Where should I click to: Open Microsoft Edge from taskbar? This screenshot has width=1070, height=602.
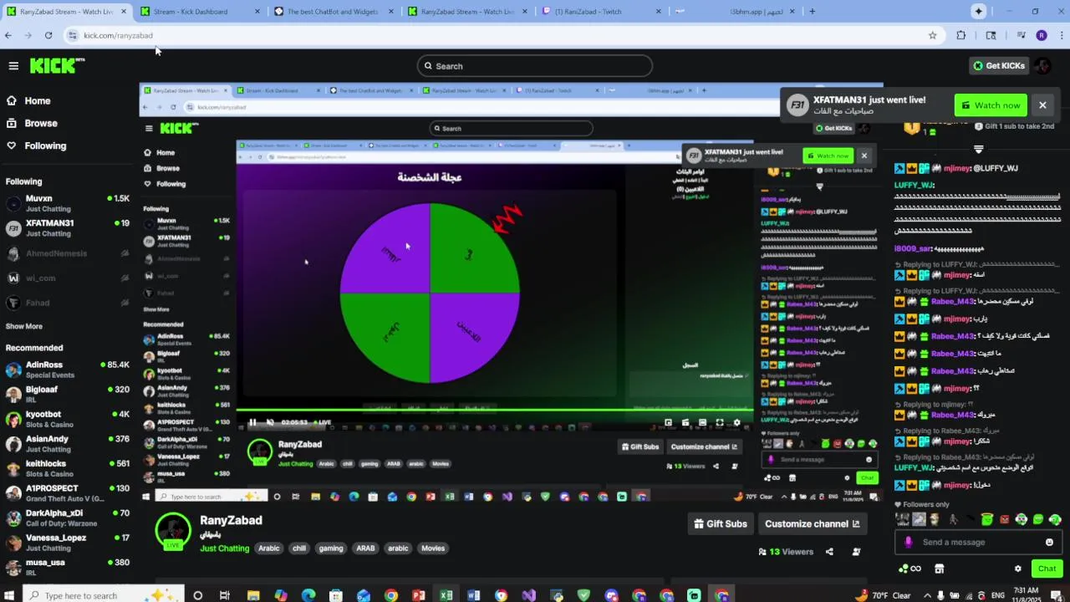point(308,595)
